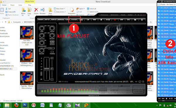Viewport: 176px width, 108px height.
Task: Toggle the SPEED button
Action: [x=52, y=42]
